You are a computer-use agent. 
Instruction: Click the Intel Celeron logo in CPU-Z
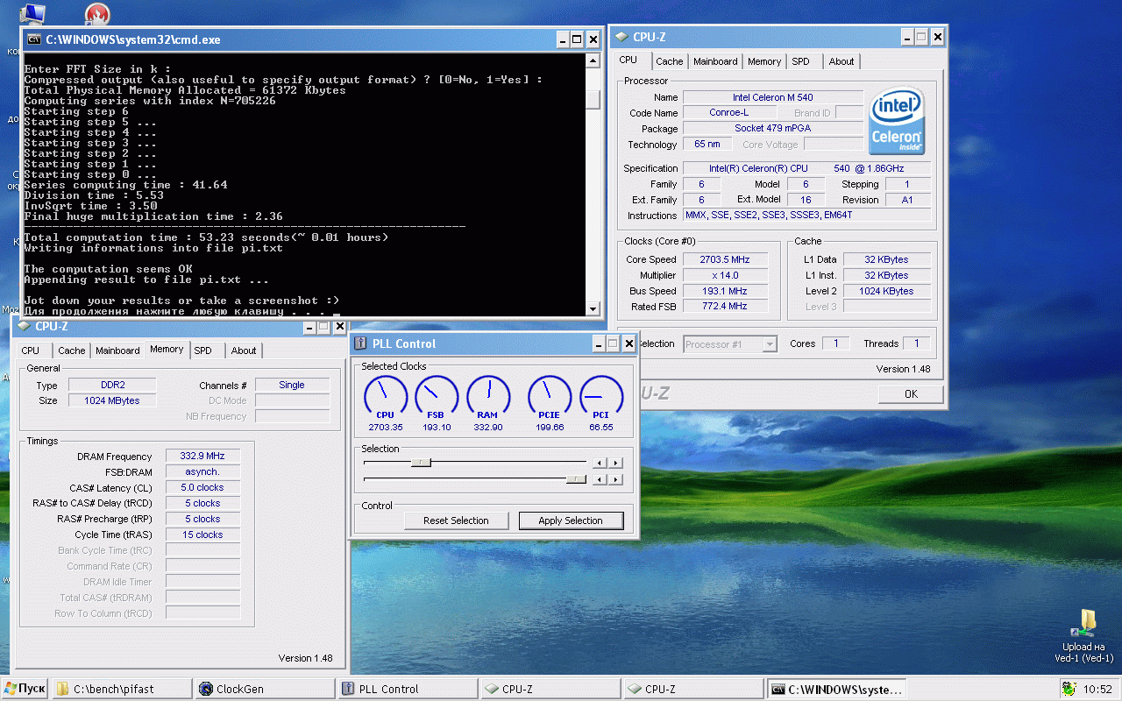[897, 122]
